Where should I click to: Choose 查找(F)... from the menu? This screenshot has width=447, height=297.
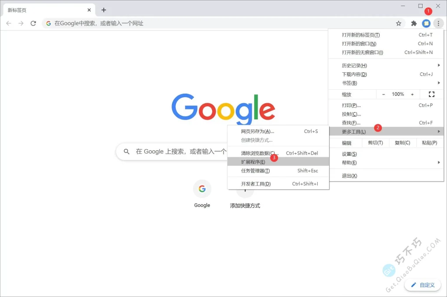(386, 123)
